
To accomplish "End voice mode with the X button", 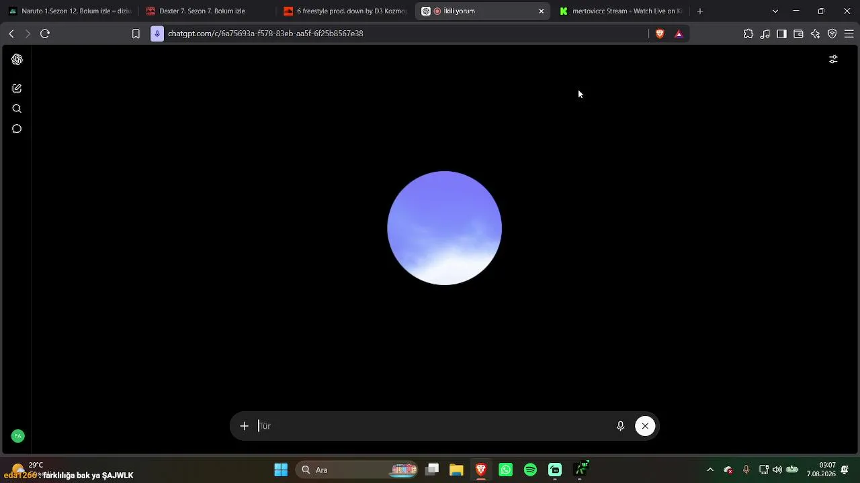I will click(645, 426).
